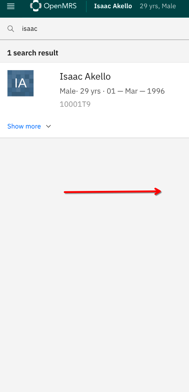Click the 29 yrs age in the result
The height and width of the screenshot is (392, 189).
click(90, 91)
